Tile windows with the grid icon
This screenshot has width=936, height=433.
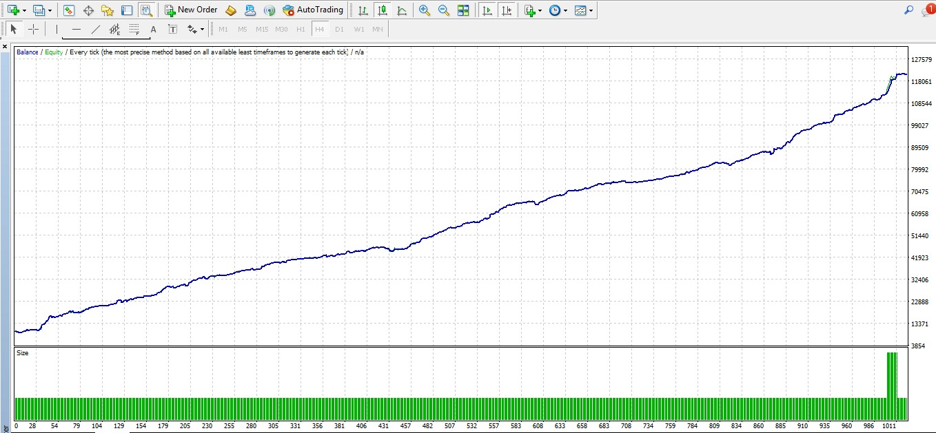[x=463, y=10]
